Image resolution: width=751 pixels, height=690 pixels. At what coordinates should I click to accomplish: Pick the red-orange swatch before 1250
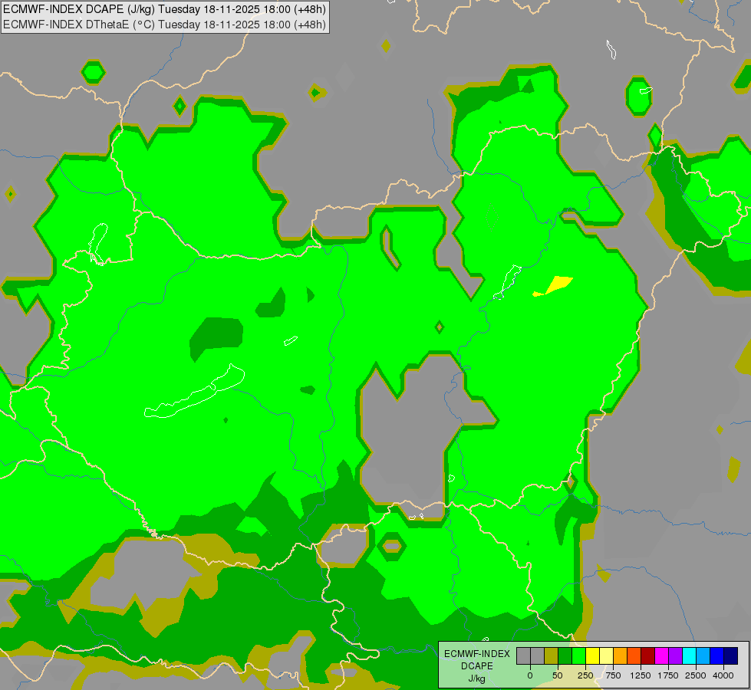click(x=634, y=655)
